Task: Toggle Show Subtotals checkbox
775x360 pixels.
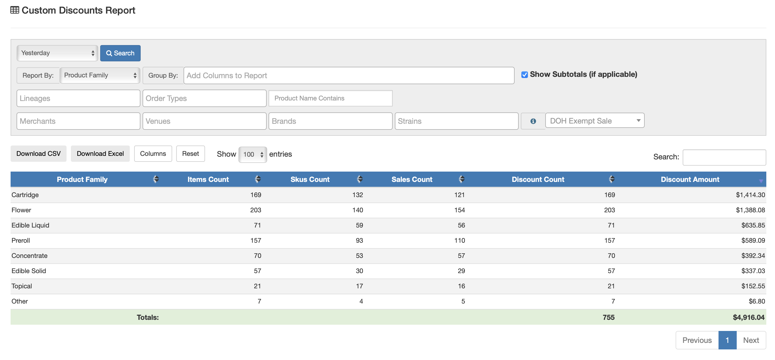Action: [524, 75]
